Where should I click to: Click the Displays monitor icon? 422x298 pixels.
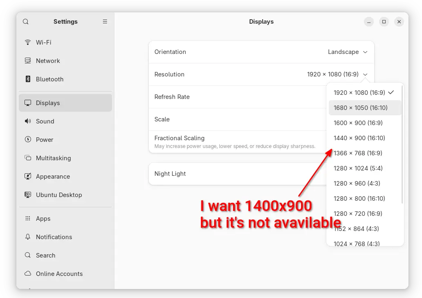pos(28,103)
